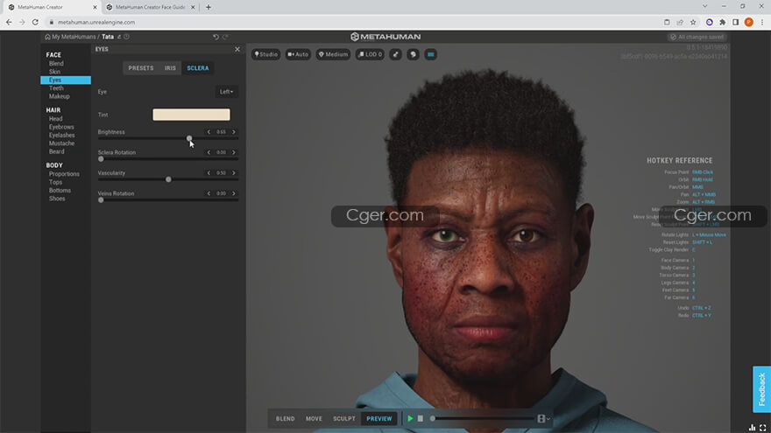
Task: Toggle the clay render head icon
Action: (x=413, y=54)
